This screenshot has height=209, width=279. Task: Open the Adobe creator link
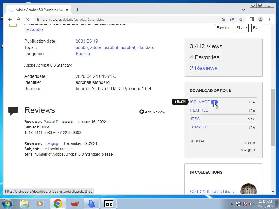pyautogui.click(x=36, y=29)
